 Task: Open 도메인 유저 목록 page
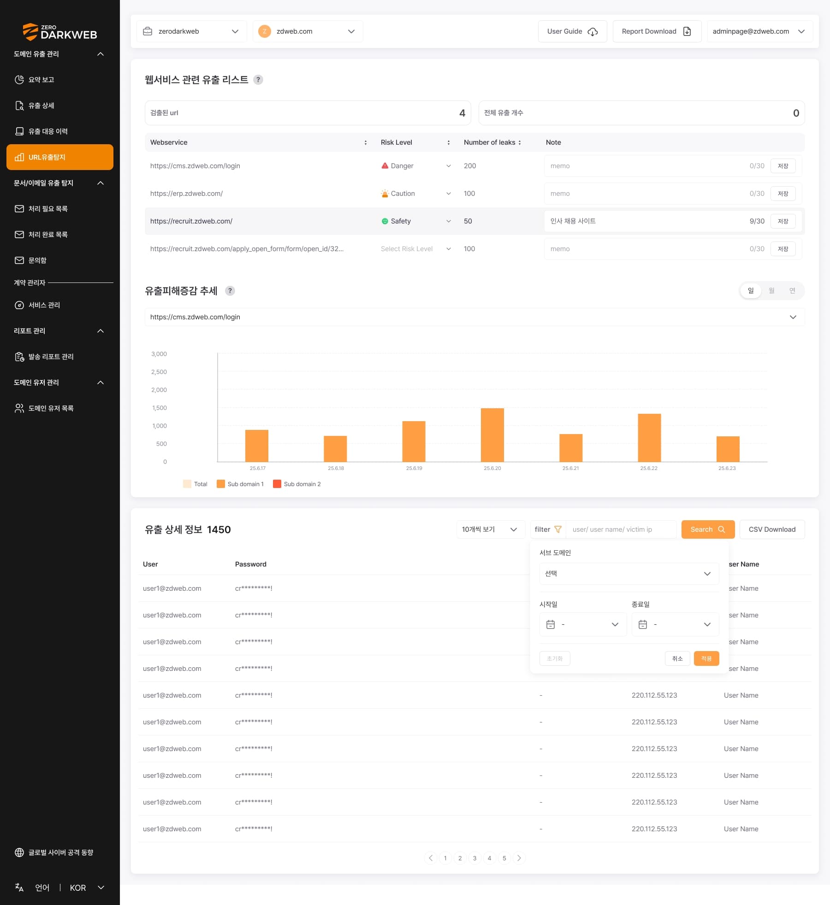pyautogui.click(x=60, y=408)
